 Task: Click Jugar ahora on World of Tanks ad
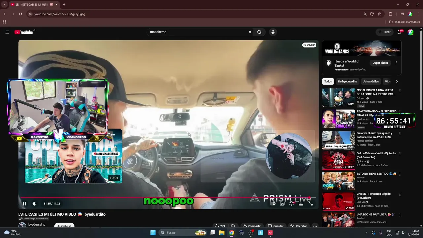click(380, 63)
